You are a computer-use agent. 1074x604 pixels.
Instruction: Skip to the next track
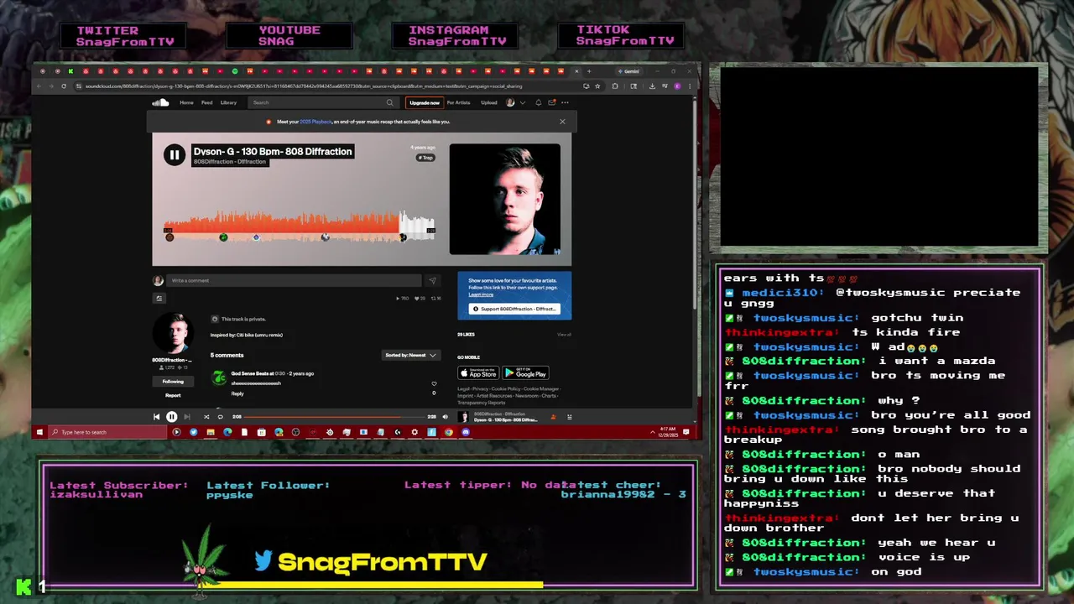click(x=187, y=416)
